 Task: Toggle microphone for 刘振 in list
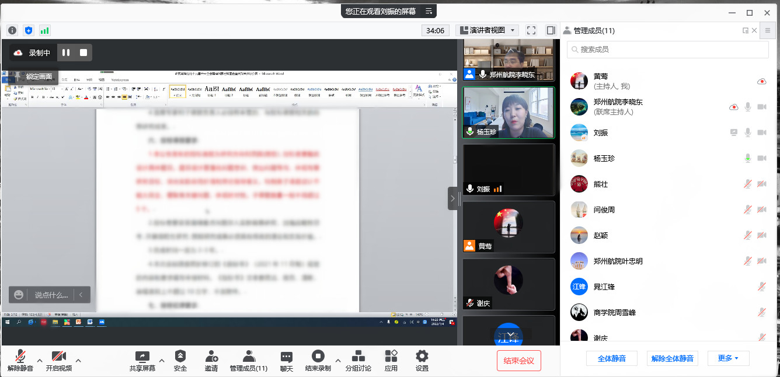point(747,132)
